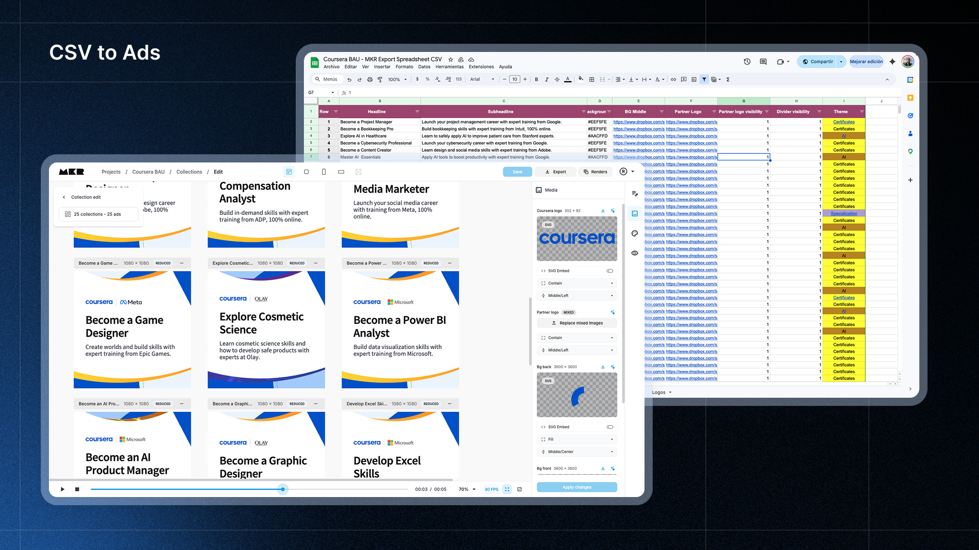
Task: Toggle Headline column filter in Sheets
Action: click(x=417, y=112)
